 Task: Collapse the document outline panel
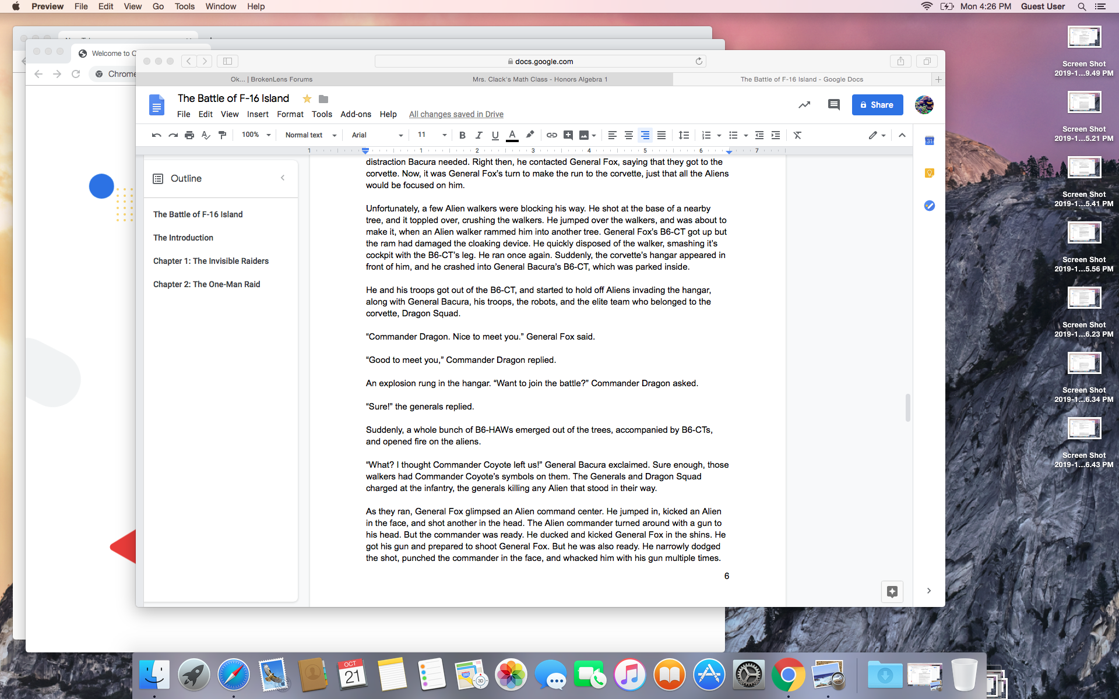(x=283, y=178)
